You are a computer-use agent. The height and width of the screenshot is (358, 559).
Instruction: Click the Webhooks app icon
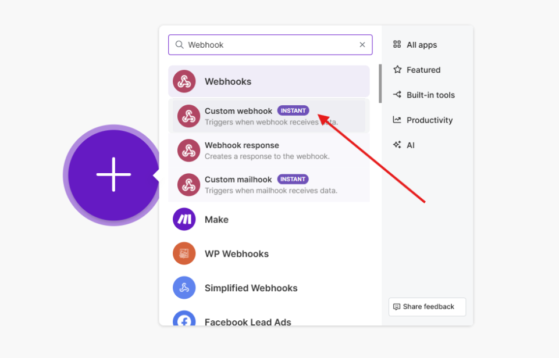coord(184,81)
